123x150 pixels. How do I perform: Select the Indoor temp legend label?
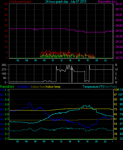[x=53, y=87]
